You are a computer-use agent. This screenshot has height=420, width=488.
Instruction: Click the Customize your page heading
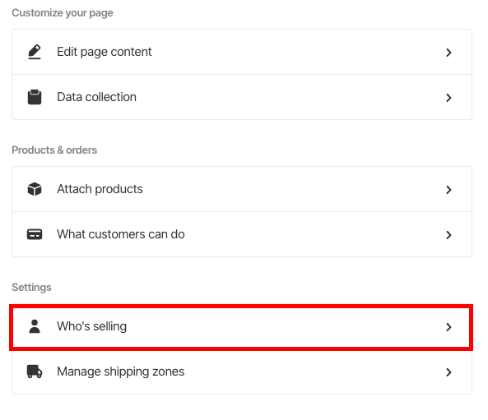click(x=63, y=13)
